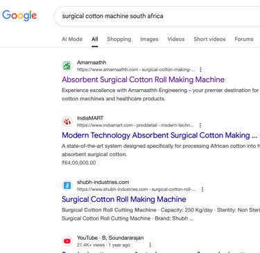Switch to the Forums tab
The image size is (260, 253).
pos(244,39)
